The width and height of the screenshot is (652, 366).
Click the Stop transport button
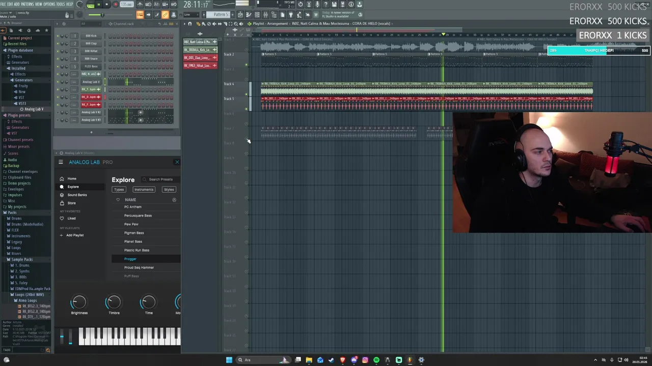pyautogui.click(x=106, y=5)
